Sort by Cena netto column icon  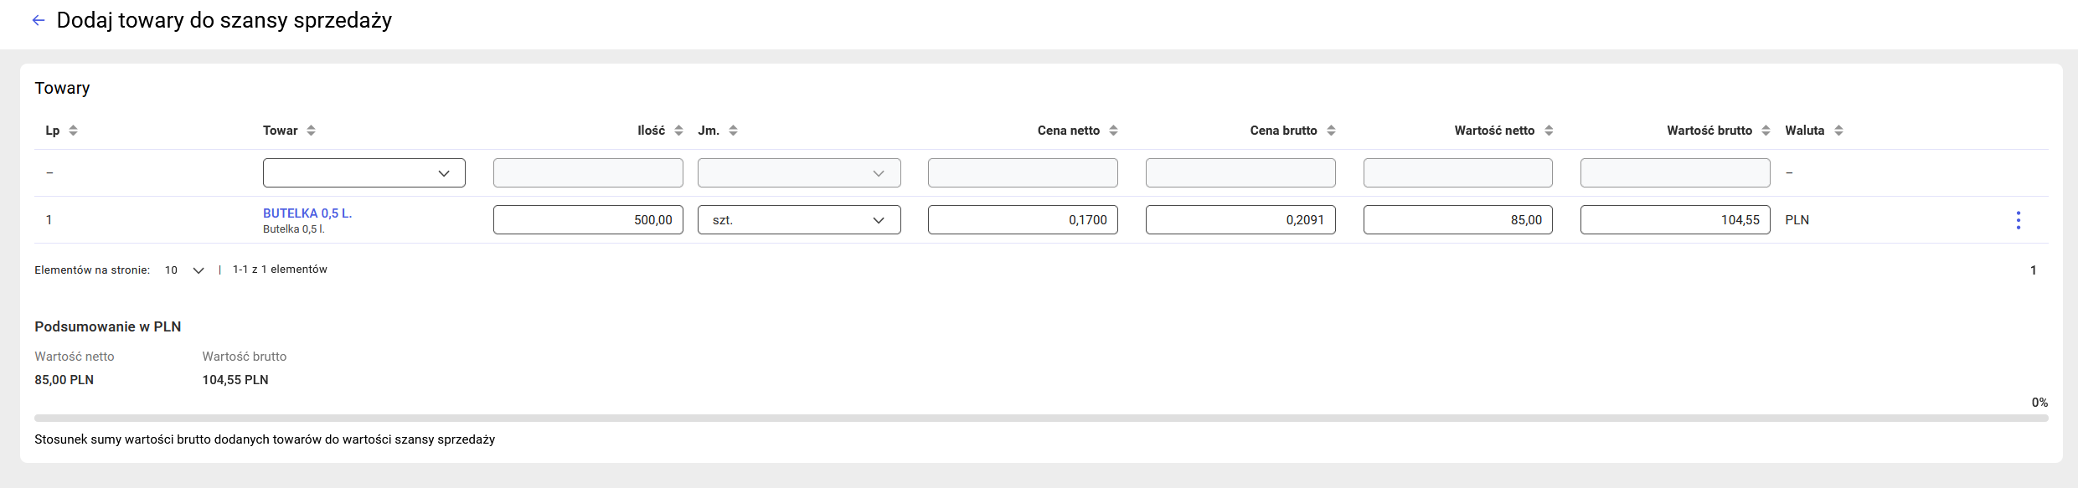pyautogui.click(x=1113, y=131)
